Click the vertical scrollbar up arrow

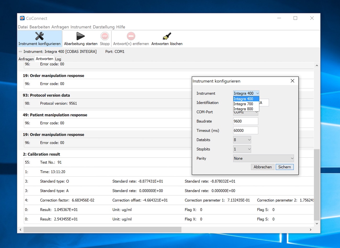pos(317,65)
